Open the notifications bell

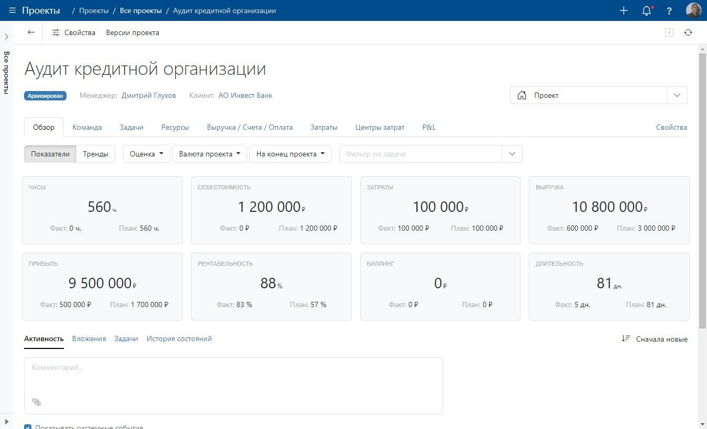pos(647,10)
